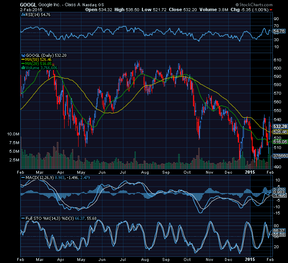Click the 54.76 value tag on the RSI axis

click(279, 31)
